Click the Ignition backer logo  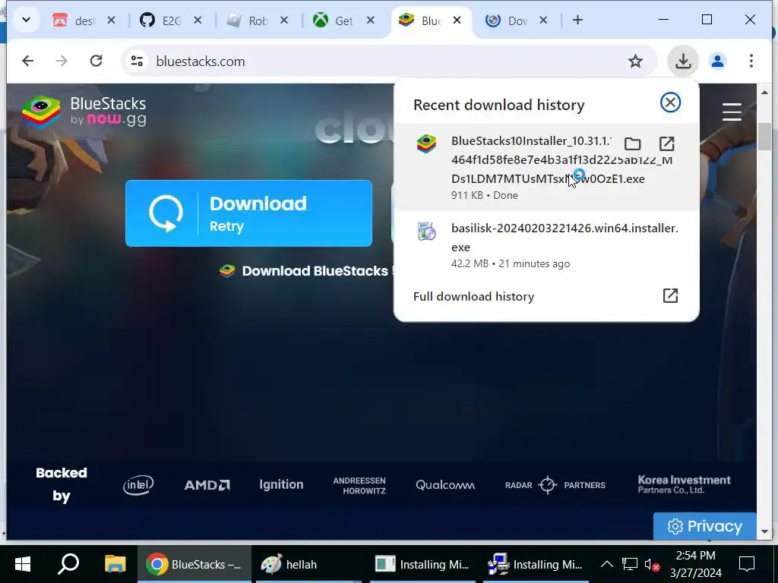(281, 484)
